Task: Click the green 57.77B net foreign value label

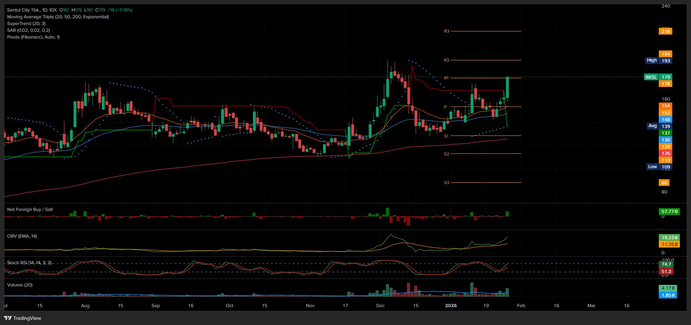Action: click(669, 211)
